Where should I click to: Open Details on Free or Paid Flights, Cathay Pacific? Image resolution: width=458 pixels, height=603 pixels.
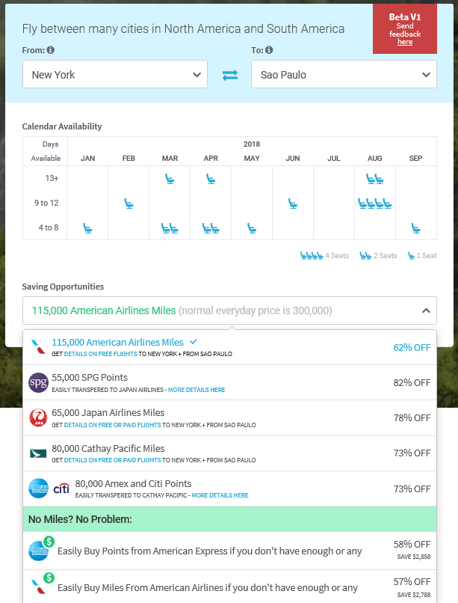click(113, 460)
